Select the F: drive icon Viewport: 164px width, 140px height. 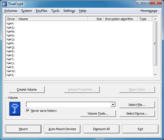[x=9, y=24]
